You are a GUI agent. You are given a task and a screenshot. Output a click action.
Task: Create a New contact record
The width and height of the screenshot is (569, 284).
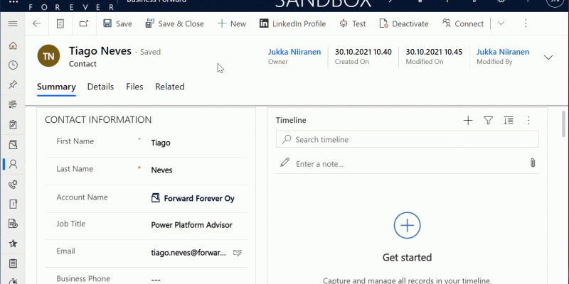(232, 24)
